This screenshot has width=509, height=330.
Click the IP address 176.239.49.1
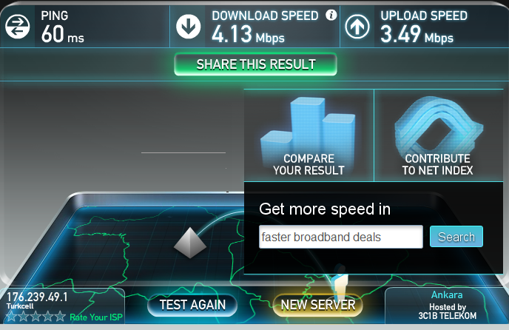37,297
